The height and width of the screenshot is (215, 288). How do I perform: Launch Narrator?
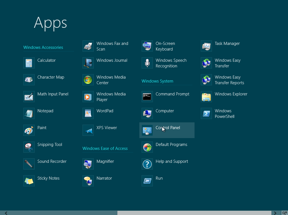(97, 181)
